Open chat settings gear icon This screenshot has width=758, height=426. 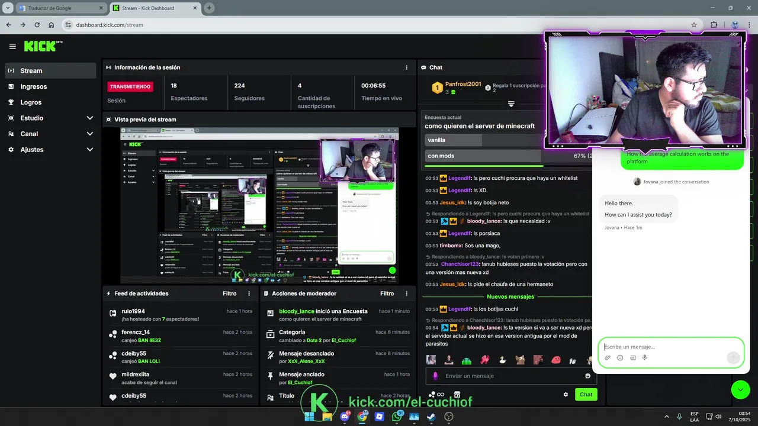(x=566, y=395)
